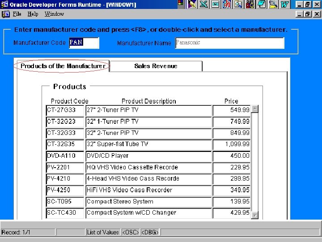Open the File menu

click(x=17, y=14)
